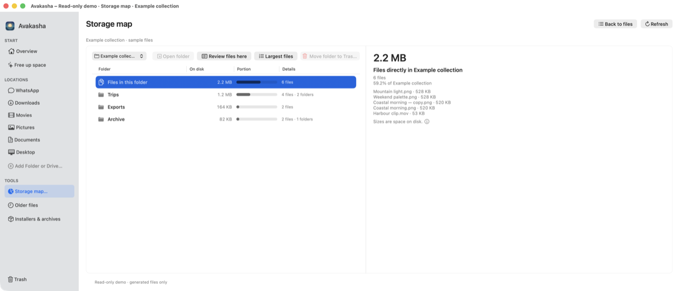Click the Trips portion bar
Image resolution: width=680 pixels, height=291 pixels.
[257, 94]
